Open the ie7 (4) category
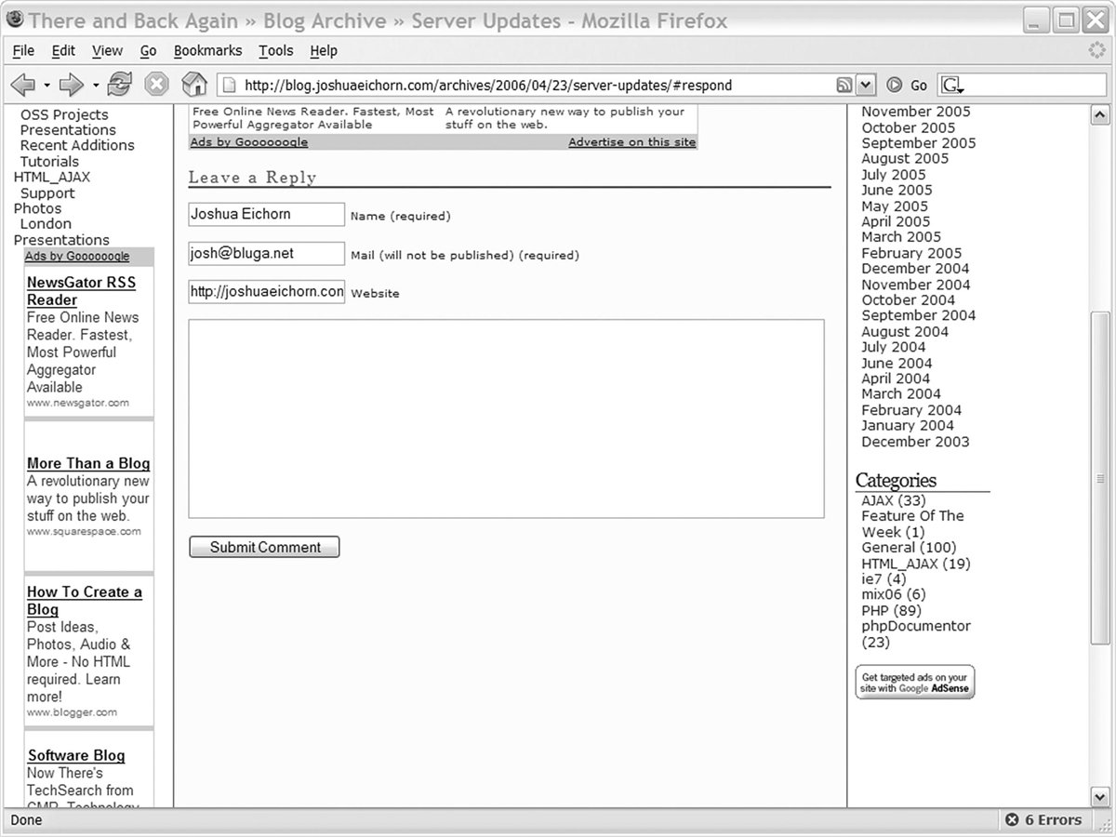The image size is (1116, 837). coord(883,578)
